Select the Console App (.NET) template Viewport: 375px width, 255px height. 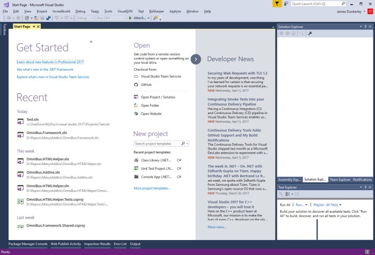[x=156, y=177]
